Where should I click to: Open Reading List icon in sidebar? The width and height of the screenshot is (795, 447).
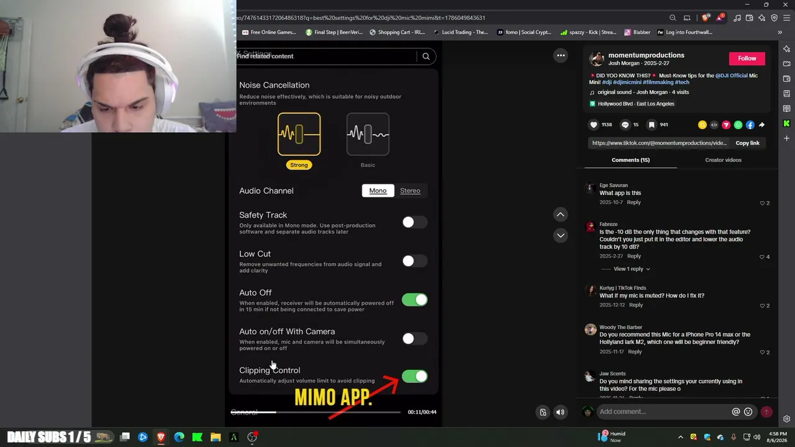point(787,109)
